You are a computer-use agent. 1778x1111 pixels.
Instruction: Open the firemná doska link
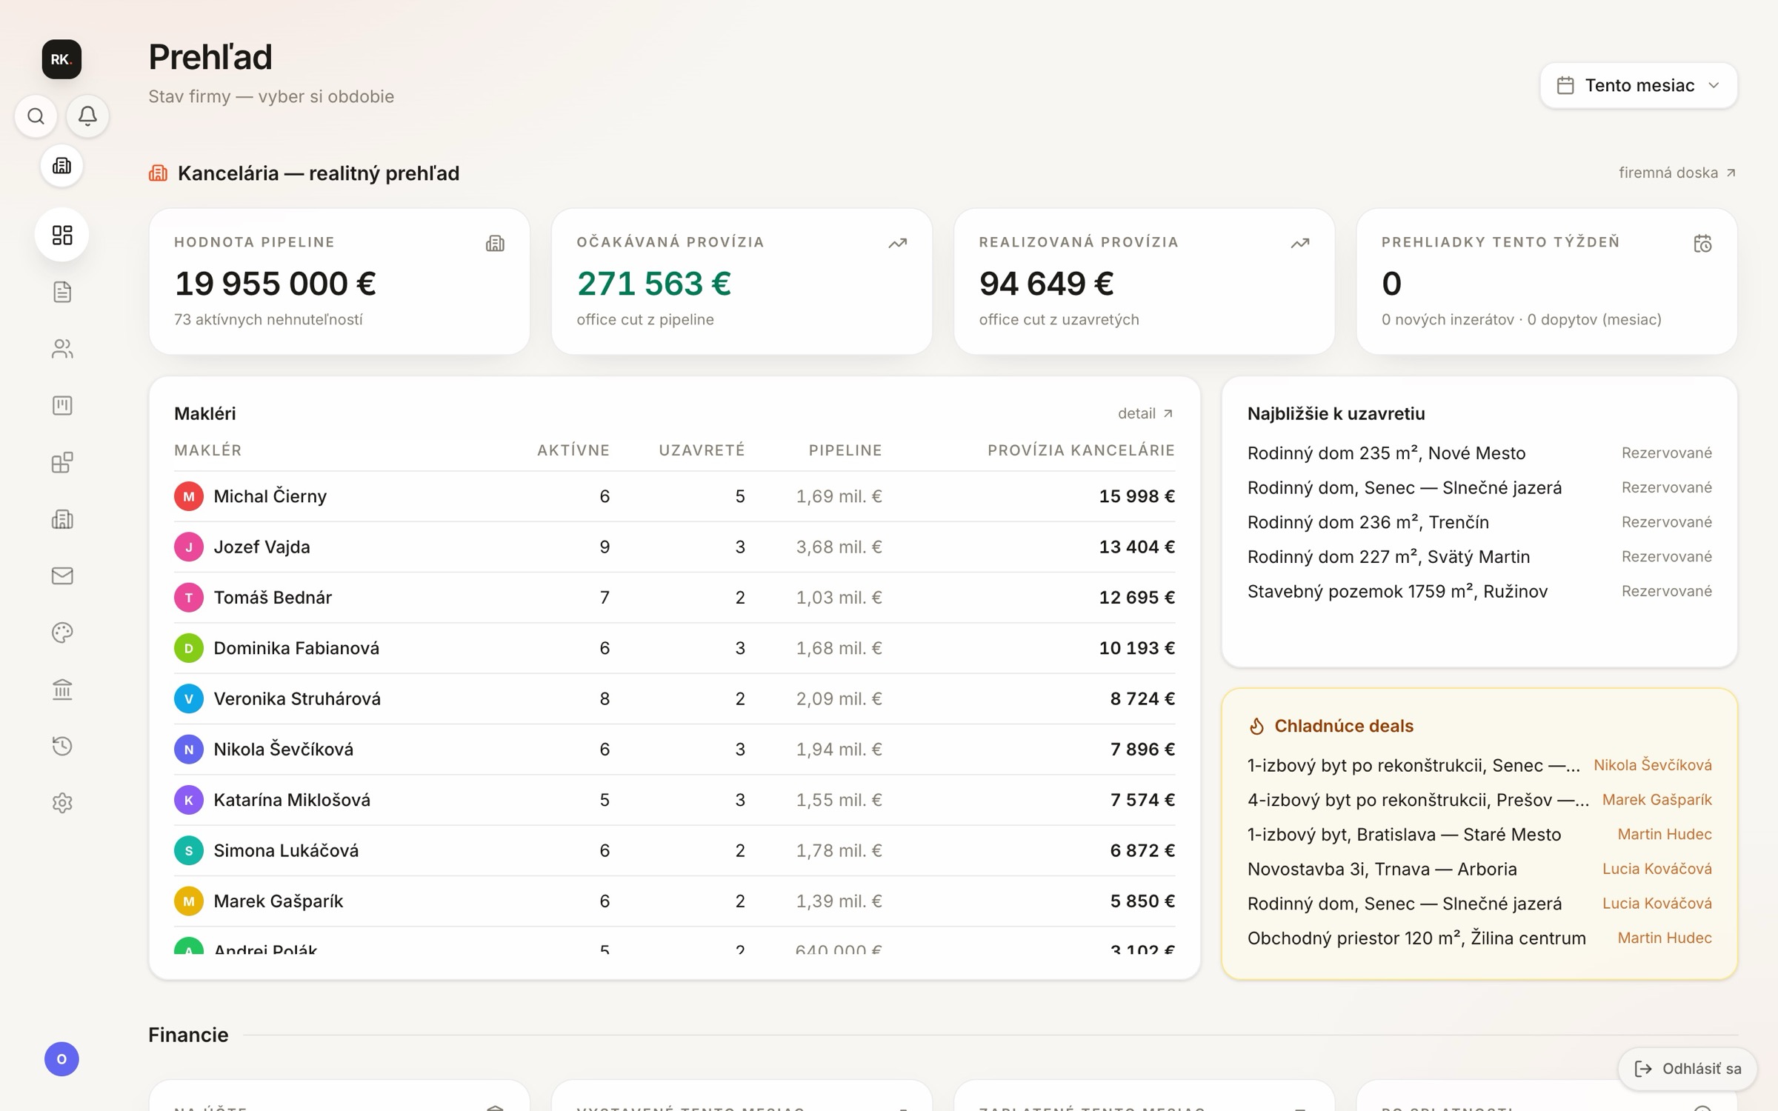tap(1677, 173)
